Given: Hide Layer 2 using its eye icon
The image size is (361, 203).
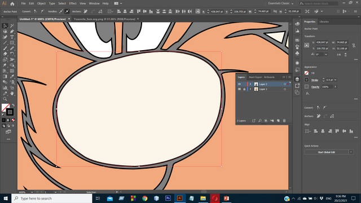Looking at the screenshot, I should [239, 84].
